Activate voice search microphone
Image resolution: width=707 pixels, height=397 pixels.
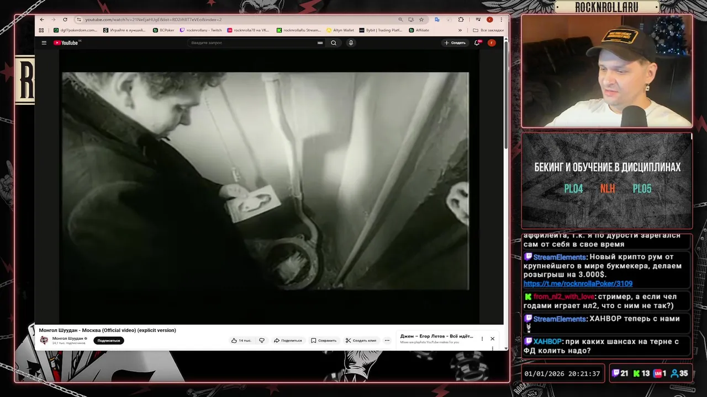point(351,42)
